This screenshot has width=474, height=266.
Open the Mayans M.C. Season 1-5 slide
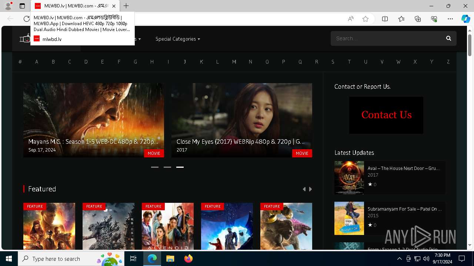(94, 120)
